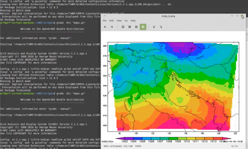Image resolution: width=248 pixels, height=149 pixels.
Task: Open the View menu
Action: [x=119, y=21]
